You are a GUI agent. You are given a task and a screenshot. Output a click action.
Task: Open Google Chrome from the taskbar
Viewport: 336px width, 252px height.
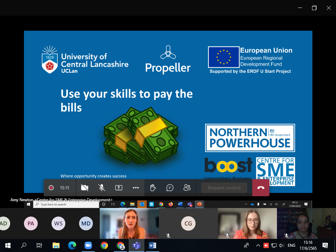tap(104, 245)
